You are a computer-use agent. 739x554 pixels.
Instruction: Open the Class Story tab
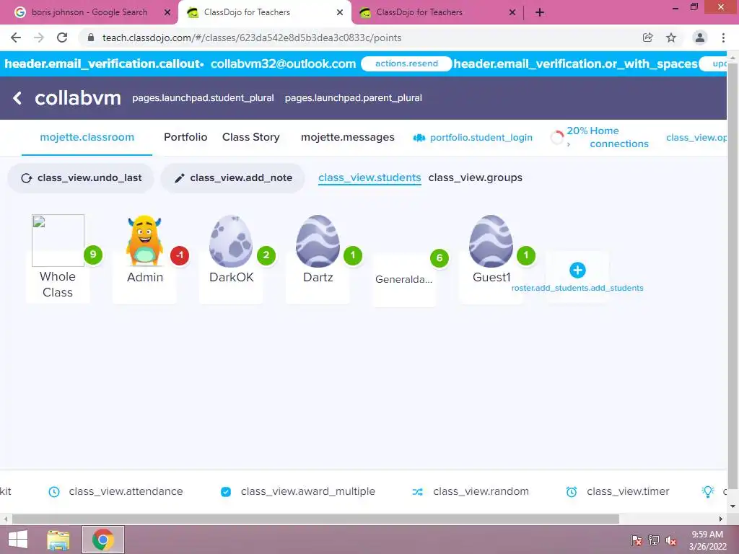tap(251, 137)
